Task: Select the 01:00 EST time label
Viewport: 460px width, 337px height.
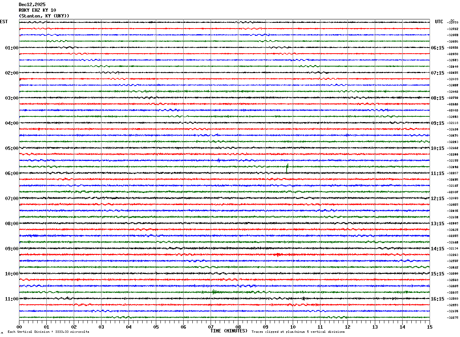Action: pyautogui.click(x=12, y=48)
